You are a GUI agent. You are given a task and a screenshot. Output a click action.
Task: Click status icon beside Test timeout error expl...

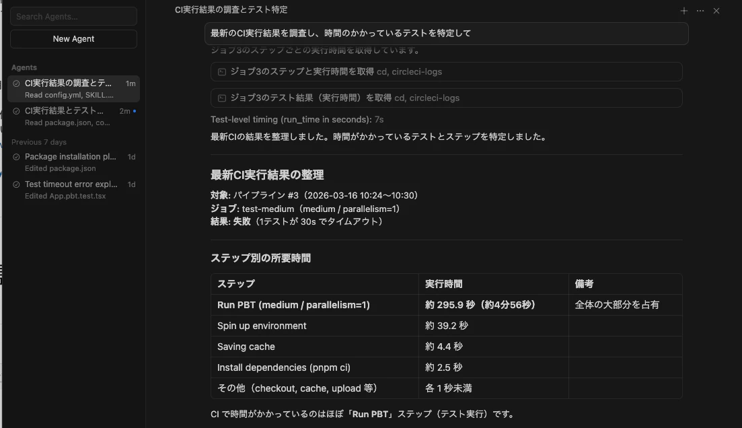click(x=16, y=184)
